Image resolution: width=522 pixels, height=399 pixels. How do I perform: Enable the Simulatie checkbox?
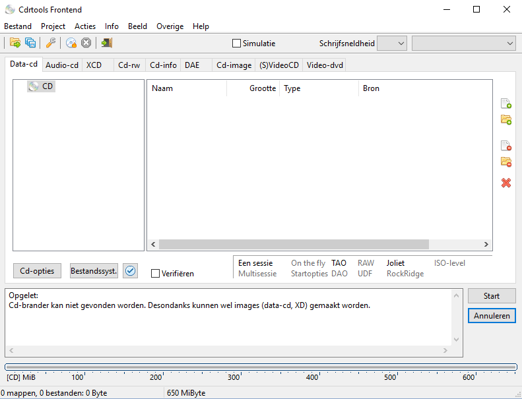237,44
